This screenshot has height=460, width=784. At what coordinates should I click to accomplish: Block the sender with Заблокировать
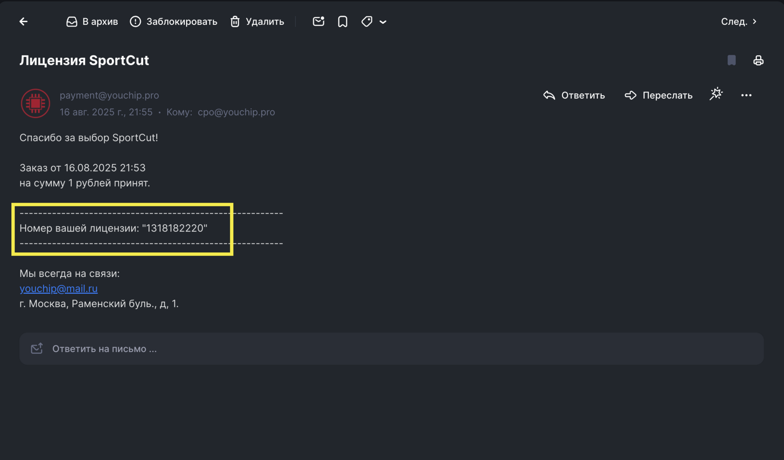174,21
